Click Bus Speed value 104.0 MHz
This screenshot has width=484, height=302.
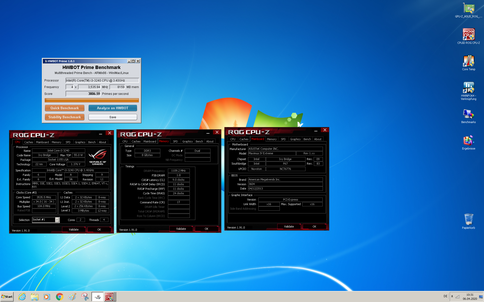click(44, 206)
